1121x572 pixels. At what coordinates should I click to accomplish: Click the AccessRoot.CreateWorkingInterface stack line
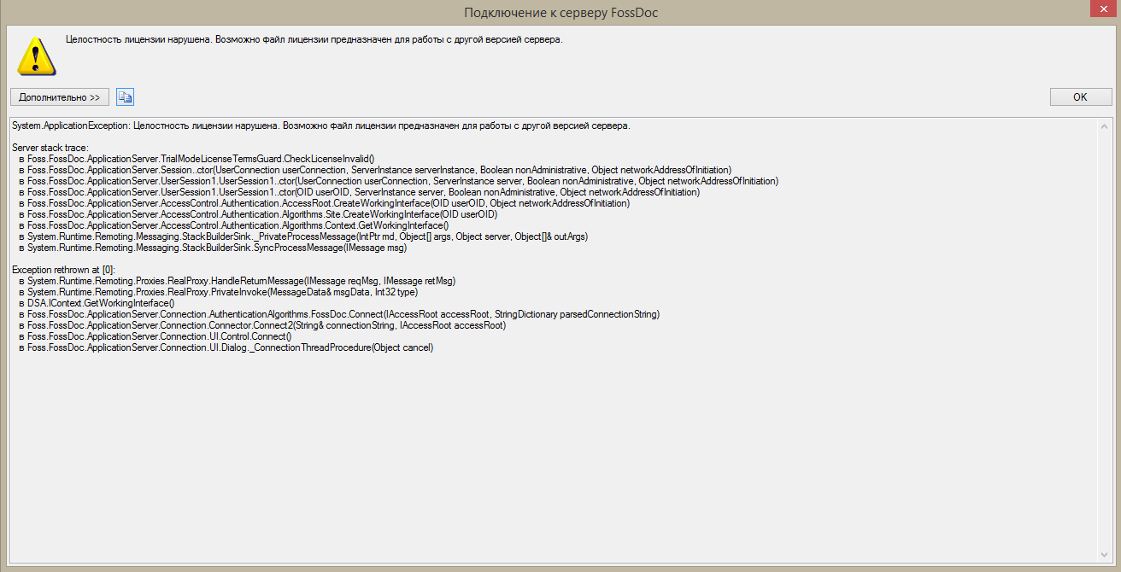tap(325, 203)
